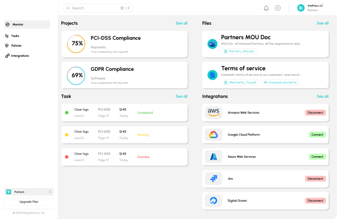The width and height of the screenshot is (337, 219).
Task: Open Integrations in the sidebar
Action: 20,56
